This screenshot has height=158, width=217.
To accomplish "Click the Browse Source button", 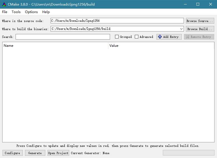I will (x=200, y=21).
